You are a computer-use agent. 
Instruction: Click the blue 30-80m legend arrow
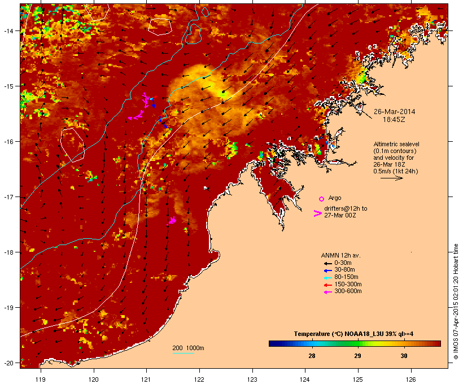327,270
